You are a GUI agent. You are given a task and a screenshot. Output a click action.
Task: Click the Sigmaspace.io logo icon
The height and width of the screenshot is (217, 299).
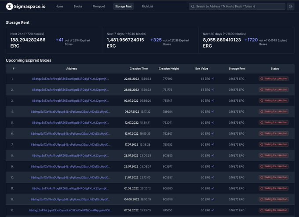coord(9,7)
